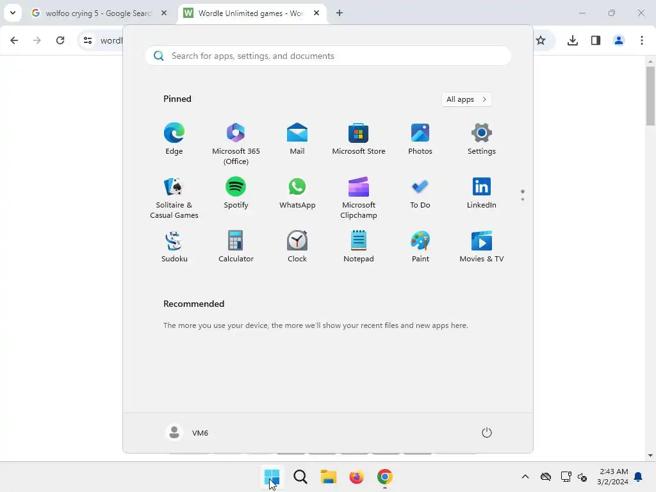
Task: Click the power button in Start menu
Action: point(487,432)
